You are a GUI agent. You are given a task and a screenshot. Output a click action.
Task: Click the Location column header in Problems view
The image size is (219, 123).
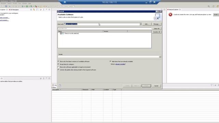point(108,90)
